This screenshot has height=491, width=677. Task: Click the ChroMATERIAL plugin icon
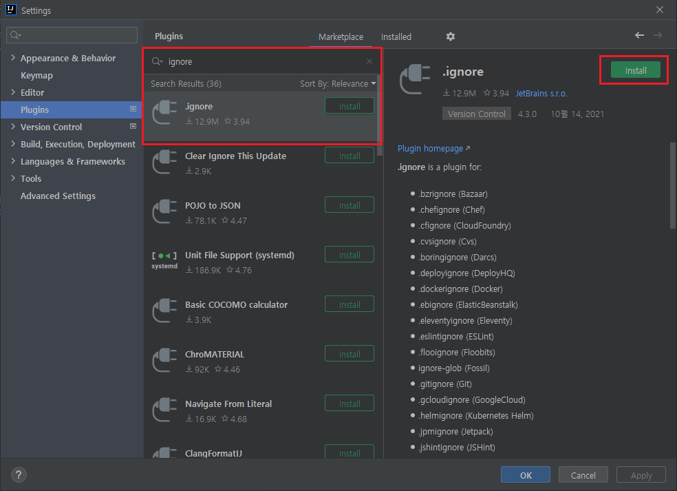pos(164,360)
